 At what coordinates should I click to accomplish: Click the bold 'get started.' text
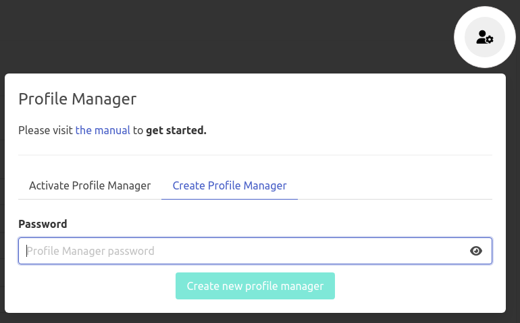[176, 130]
